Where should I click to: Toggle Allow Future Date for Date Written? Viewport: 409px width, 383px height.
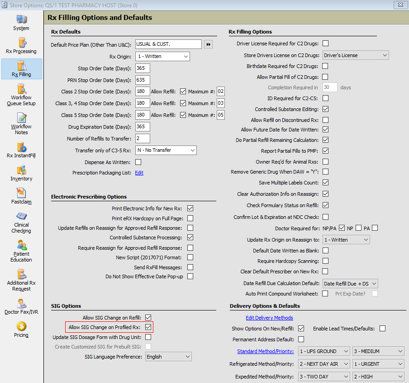[326, 129]
